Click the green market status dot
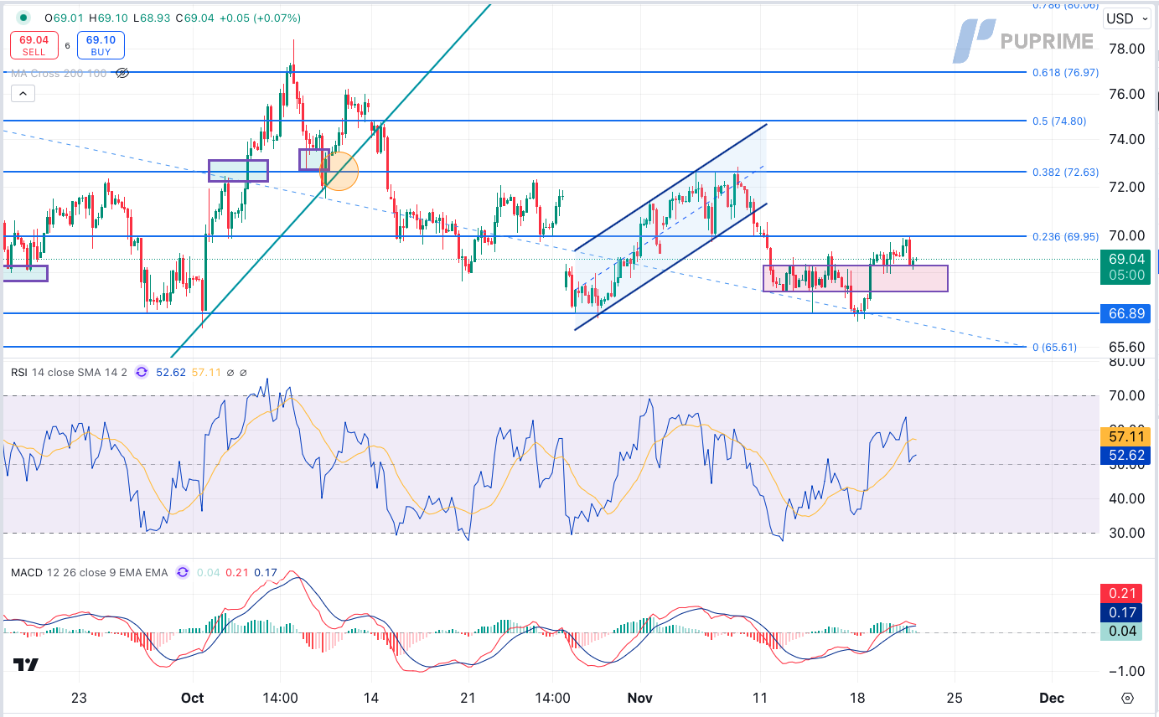The height and width of the screenshot is (717, 1159). [23, 18]
